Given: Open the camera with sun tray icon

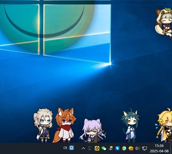Looking at the screenshot, I should tap(111, 148).
